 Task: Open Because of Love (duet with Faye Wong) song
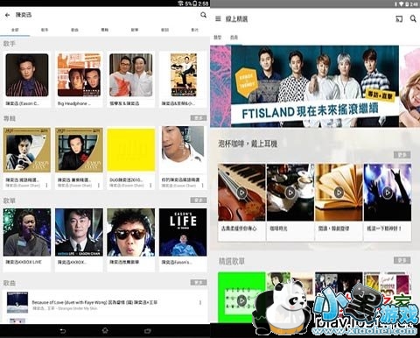105,303
